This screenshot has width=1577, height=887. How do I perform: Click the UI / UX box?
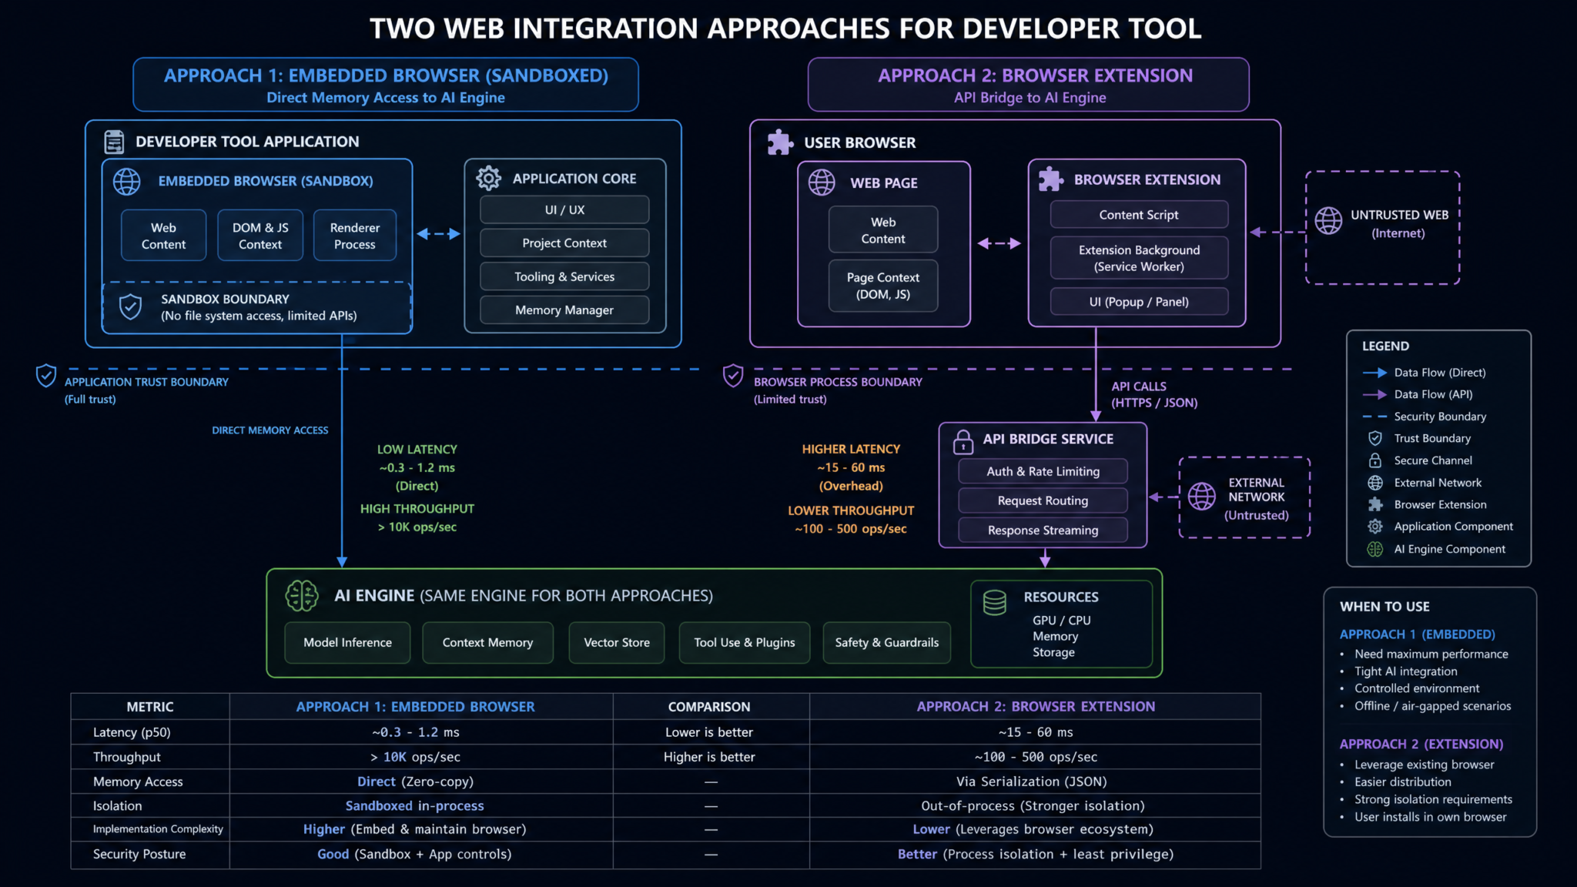[x=564, y=209]
